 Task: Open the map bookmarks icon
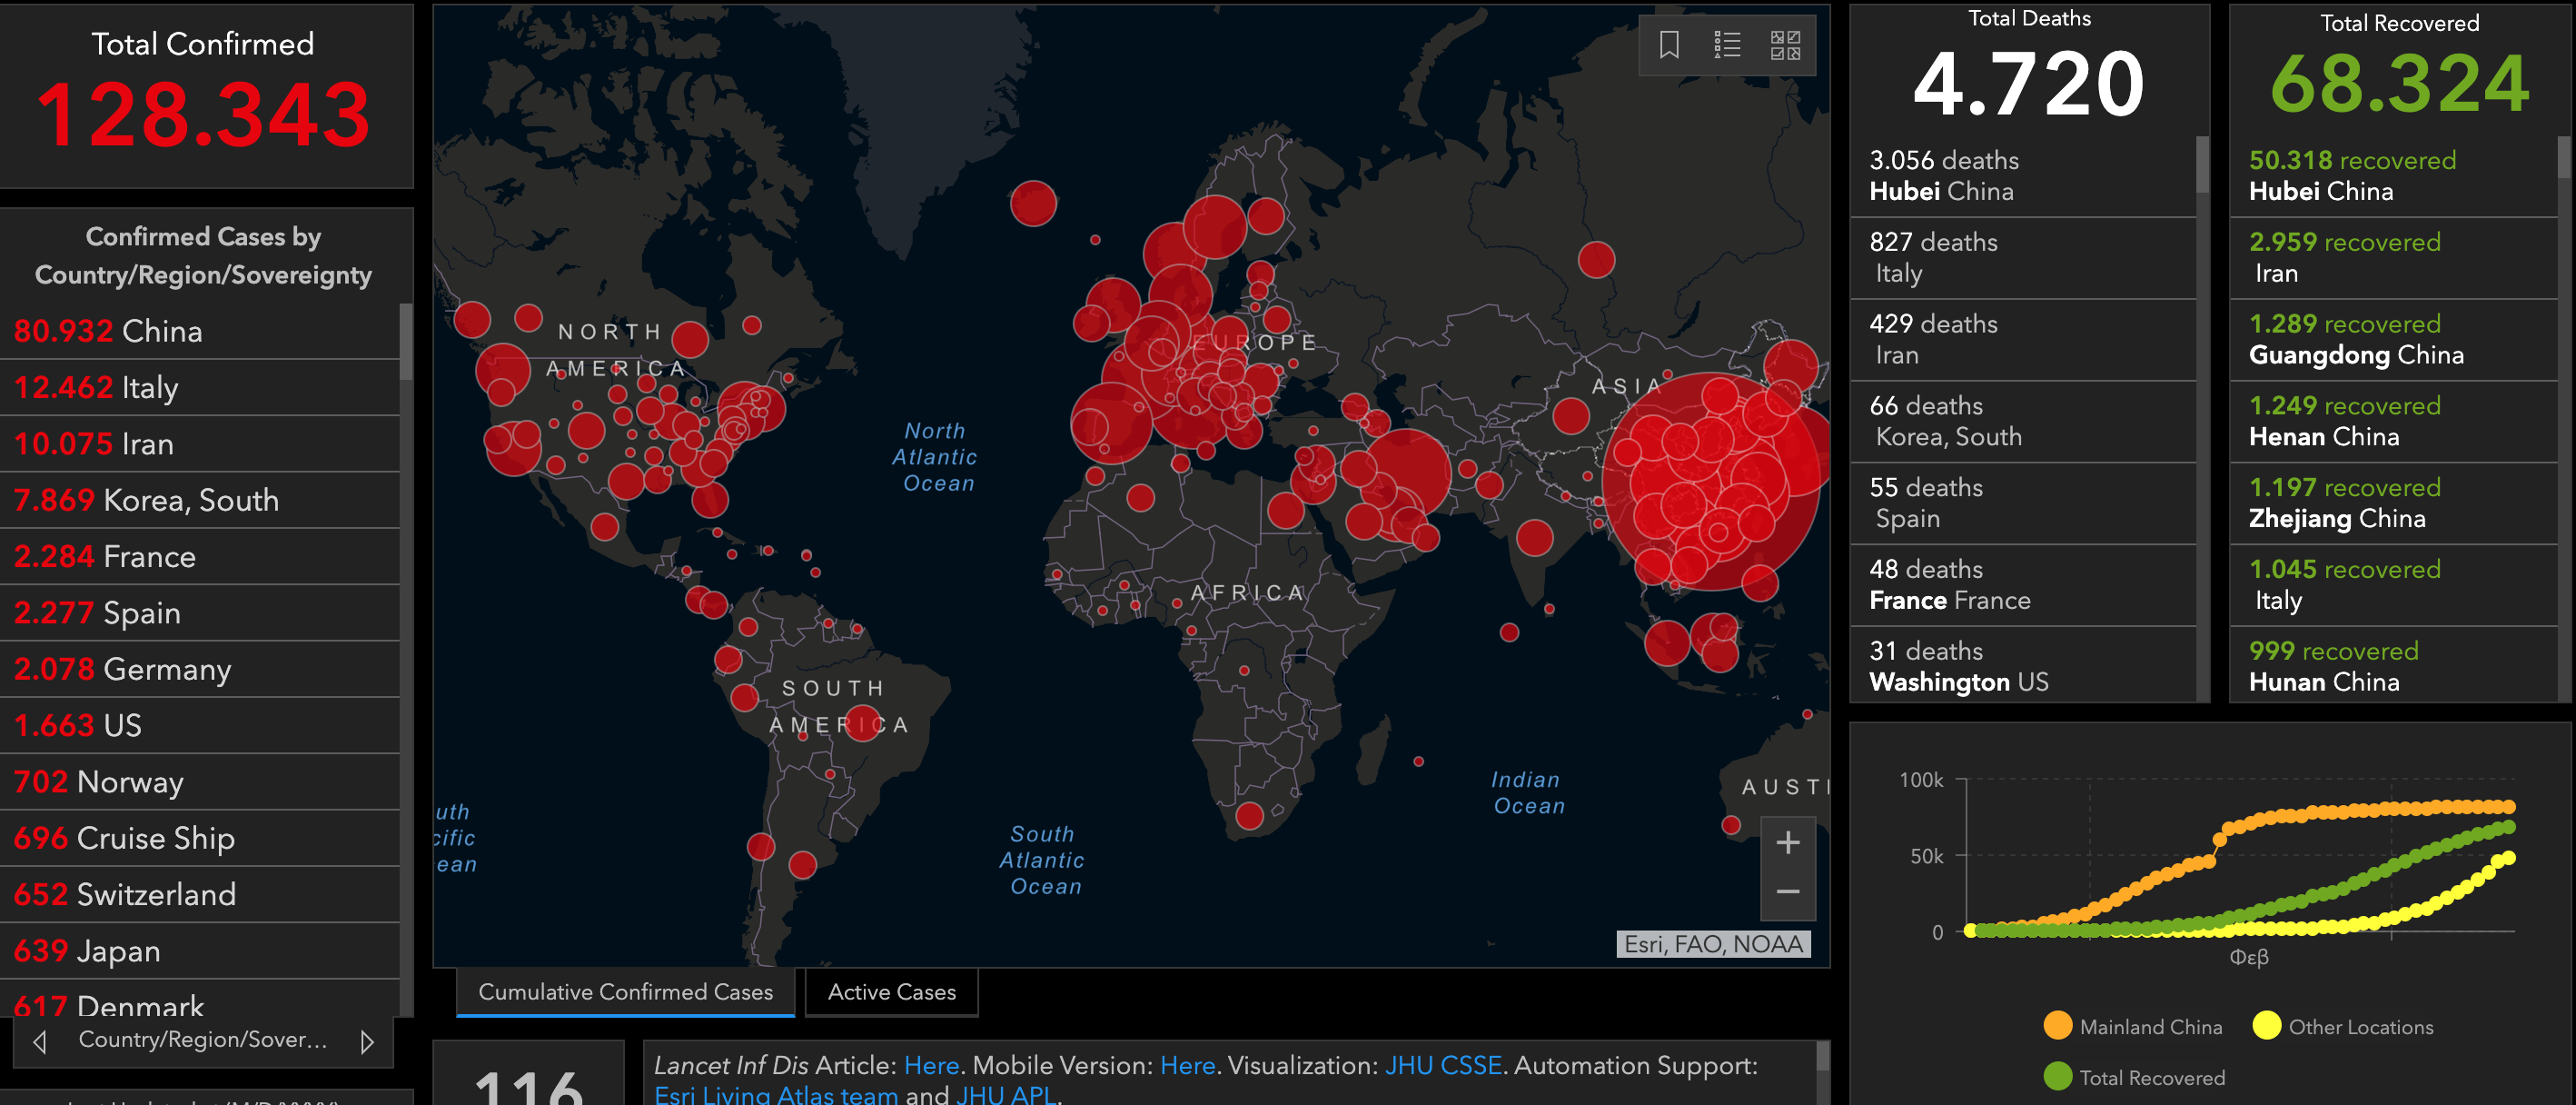pyautogui.click(x=1669, y=45)
